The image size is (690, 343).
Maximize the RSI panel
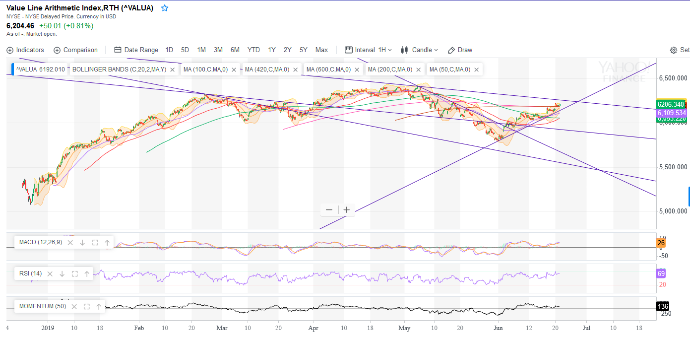point(75,274)
